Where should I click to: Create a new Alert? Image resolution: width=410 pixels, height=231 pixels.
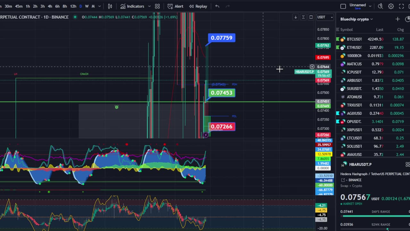point(176,6)
